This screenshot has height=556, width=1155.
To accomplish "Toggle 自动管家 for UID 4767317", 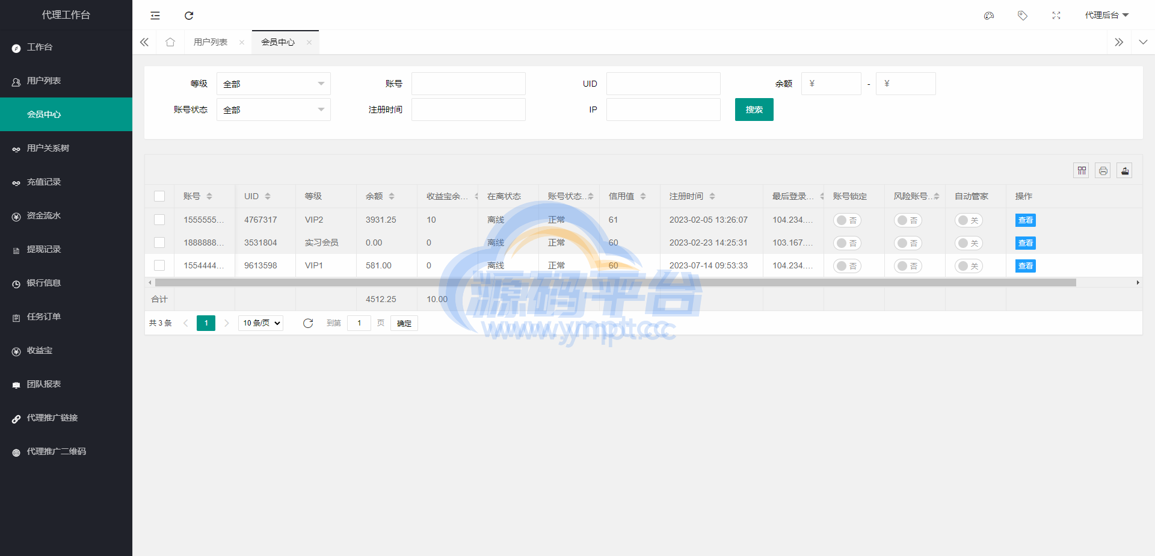I will pos(969,220).
